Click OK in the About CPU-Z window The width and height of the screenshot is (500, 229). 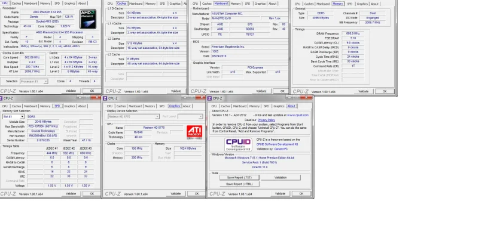click(301, 194)
